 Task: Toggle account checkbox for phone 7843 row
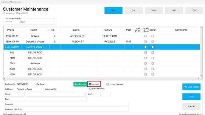pos(153,63)
